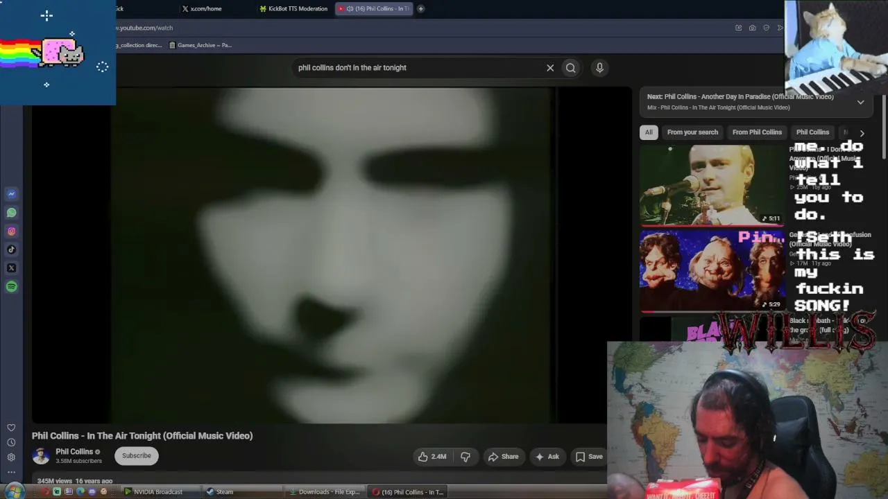Open X (Twitter) sidebar panel

pos(11,268)
